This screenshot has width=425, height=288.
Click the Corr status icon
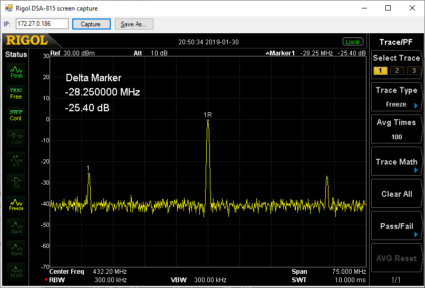[16, 138]
